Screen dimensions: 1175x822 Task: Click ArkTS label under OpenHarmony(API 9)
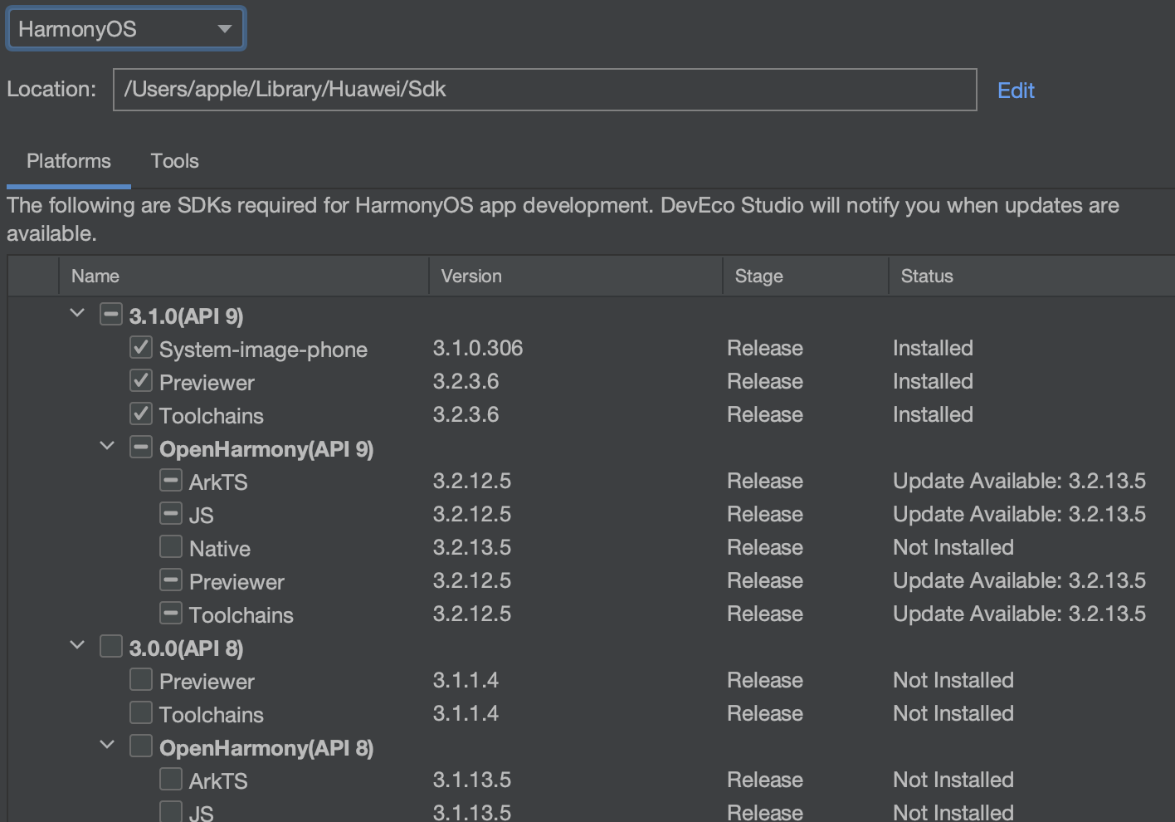(218, 482)
